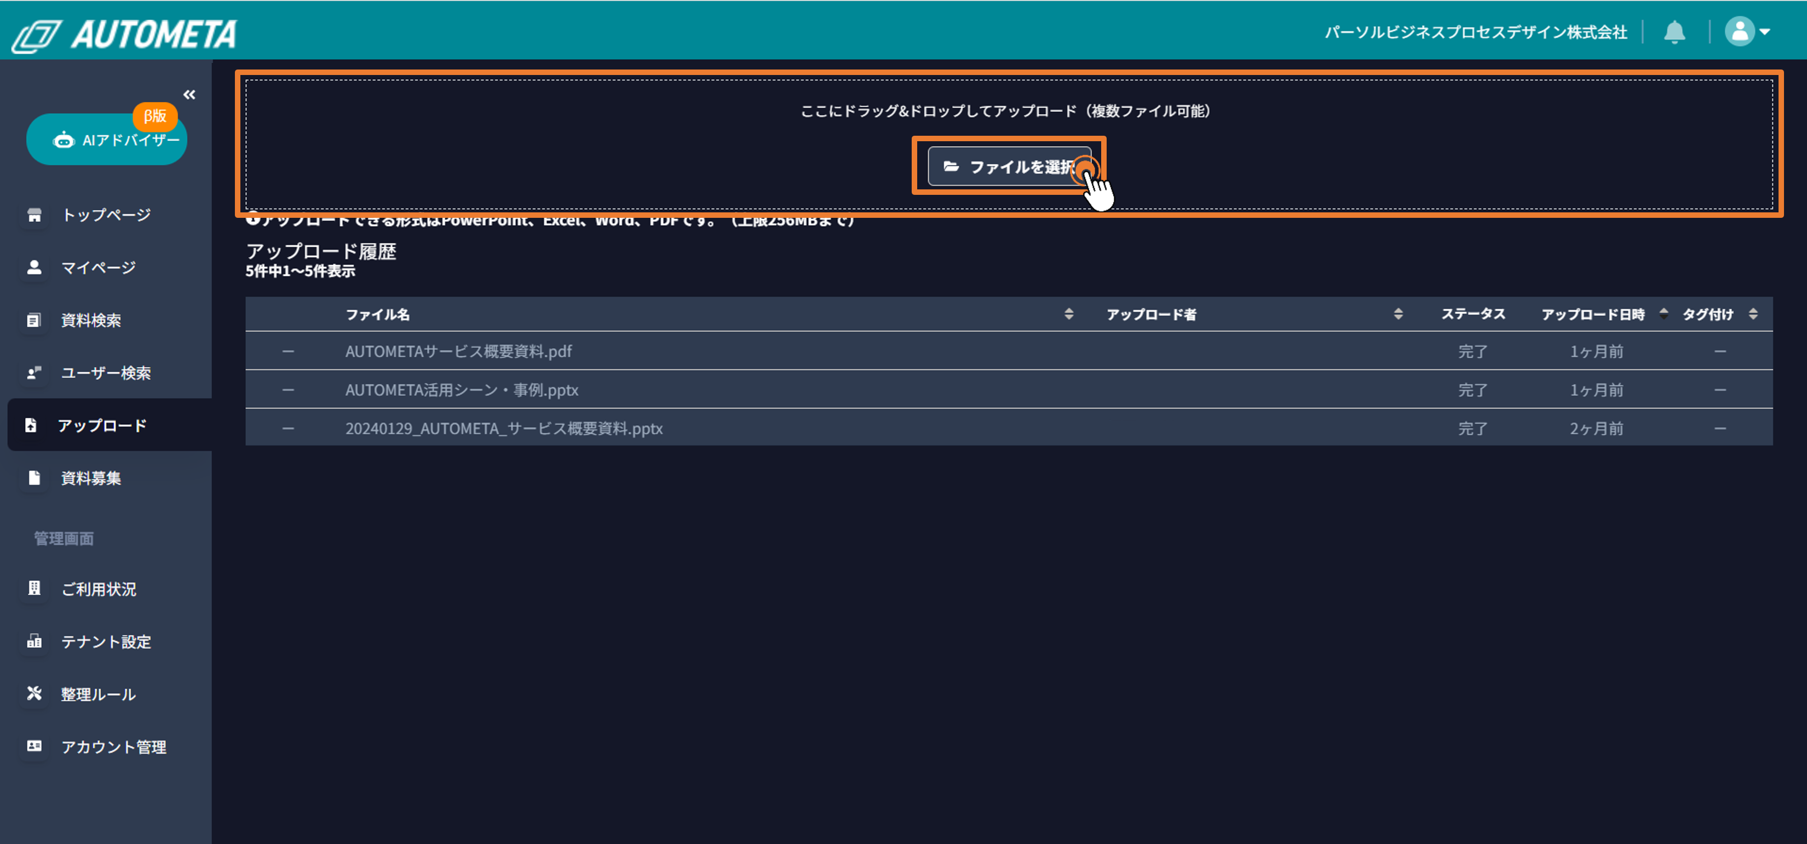Sort by アップロード日時 column arrows
The height and width of the screenshot is (844, 1807).
[1664, 314]
